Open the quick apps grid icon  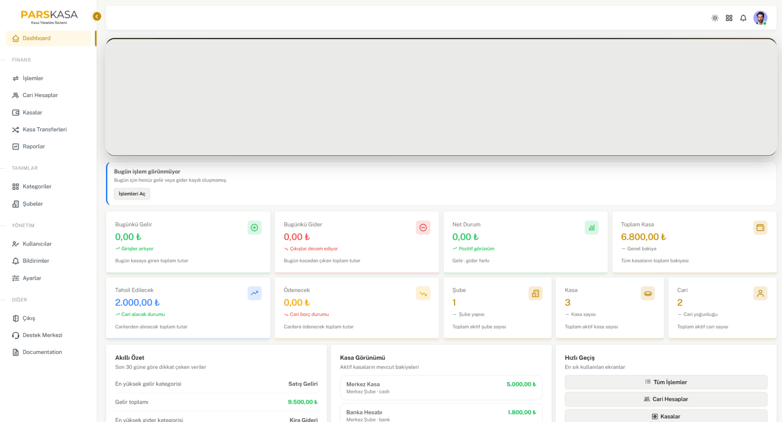coord(729,18)
